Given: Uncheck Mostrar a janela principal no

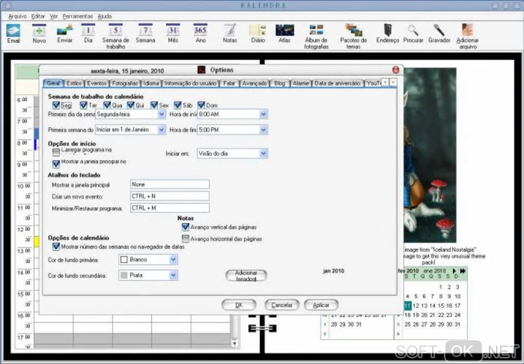Looking at the screenshot, I should click(56, 163).
